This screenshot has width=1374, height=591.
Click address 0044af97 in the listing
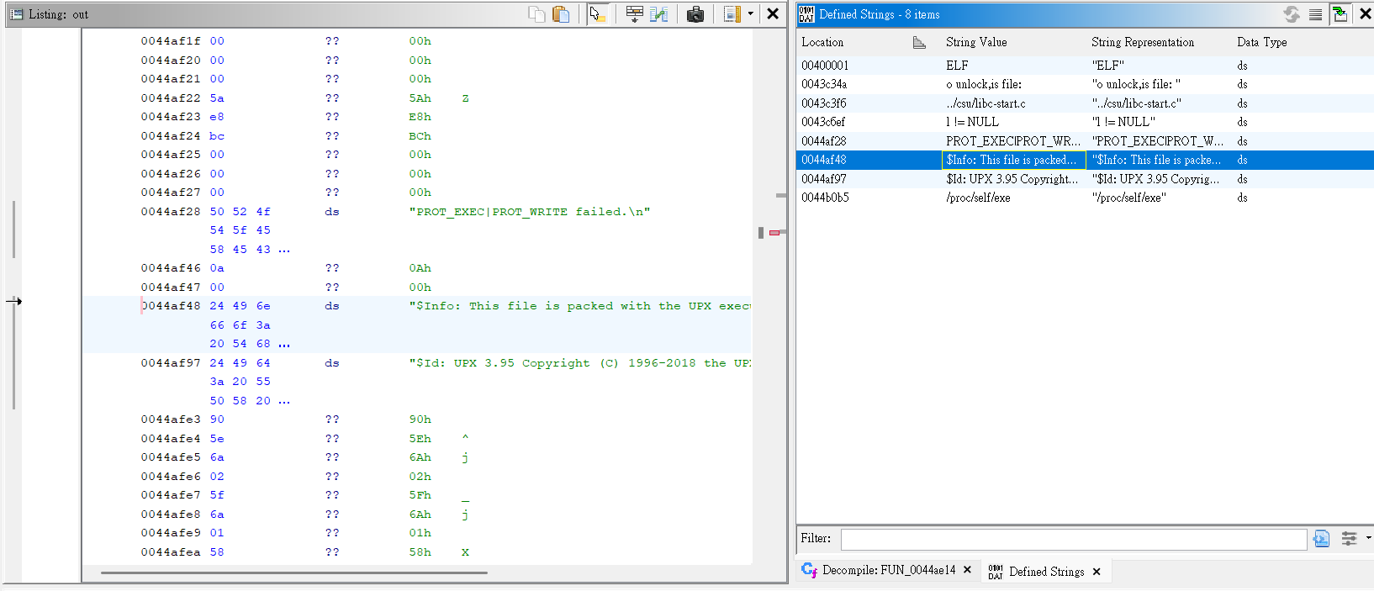(x=171, y=363)
